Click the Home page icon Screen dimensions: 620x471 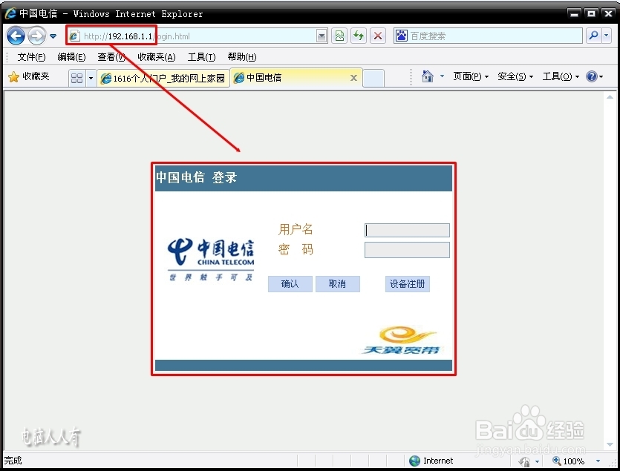click(x=428, y=76)
